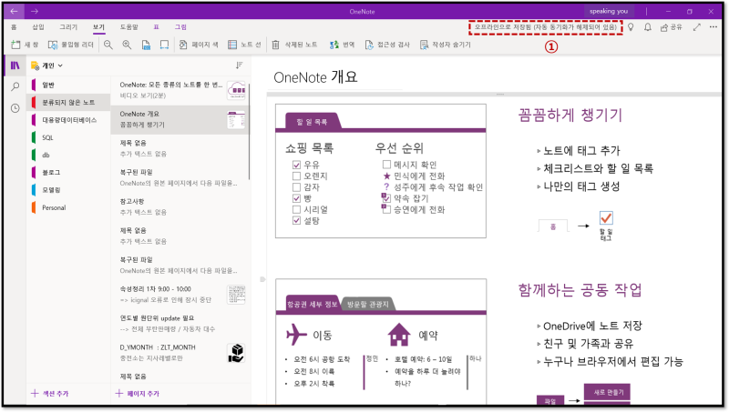Open the 모델링 section
Screen dimensions: 729x412
pyautogui.click(x=68, y=190)
